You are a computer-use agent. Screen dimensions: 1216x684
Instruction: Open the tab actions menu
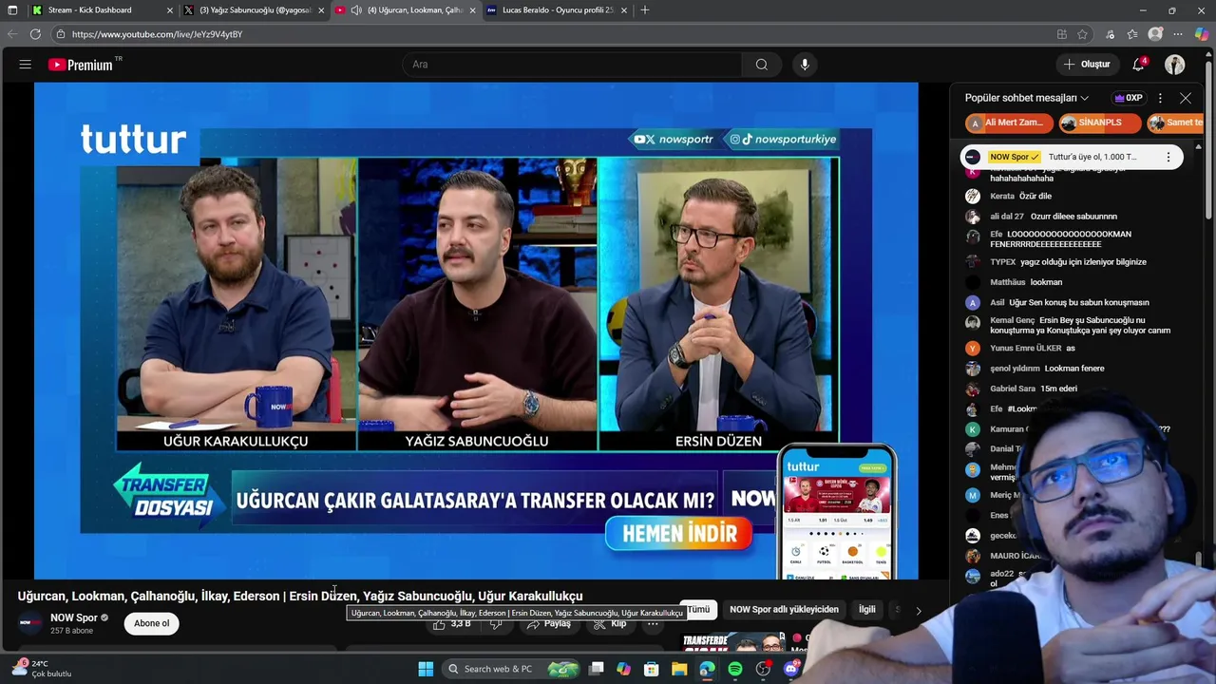pyautogui.click(x=11, y=10)
